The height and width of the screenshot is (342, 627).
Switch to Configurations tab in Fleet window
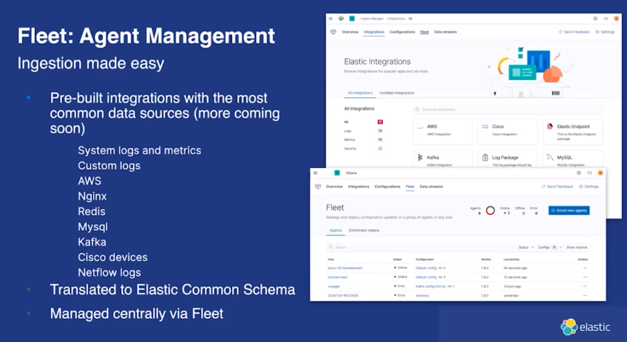click(x=387, y=186)
